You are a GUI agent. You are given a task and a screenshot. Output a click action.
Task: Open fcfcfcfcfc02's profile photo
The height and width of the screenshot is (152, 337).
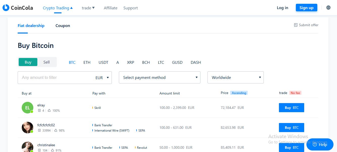28,128
